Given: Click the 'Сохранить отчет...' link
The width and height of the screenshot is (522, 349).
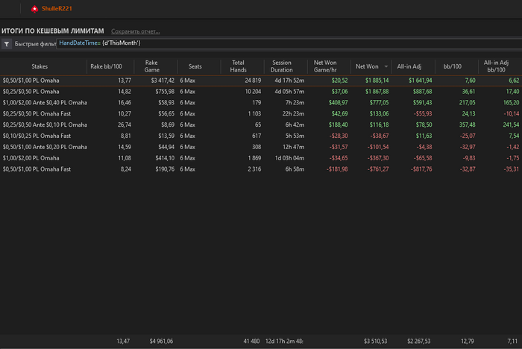Looking at the screenshot, I should tap(135, 31).
